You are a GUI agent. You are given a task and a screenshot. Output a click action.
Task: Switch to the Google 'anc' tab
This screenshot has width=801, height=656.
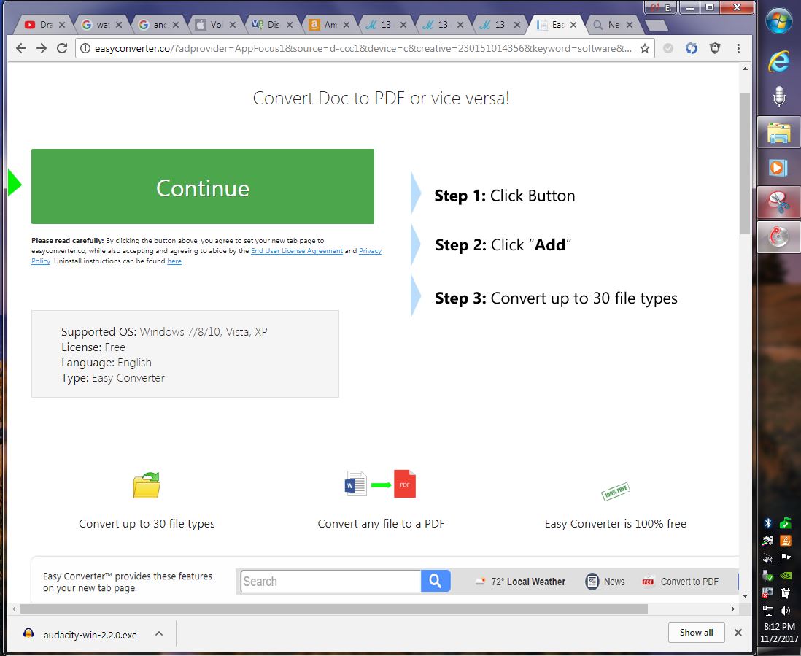click(x=158, y=25)
